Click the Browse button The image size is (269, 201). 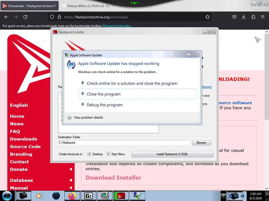(x=201, y=143)
